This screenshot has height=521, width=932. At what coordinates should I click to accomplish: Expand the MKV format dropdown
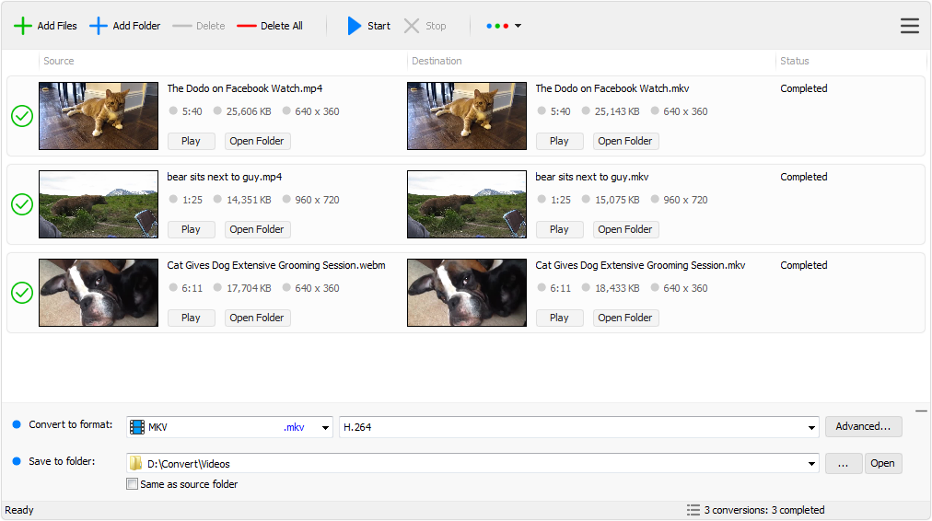pos(325,427)
